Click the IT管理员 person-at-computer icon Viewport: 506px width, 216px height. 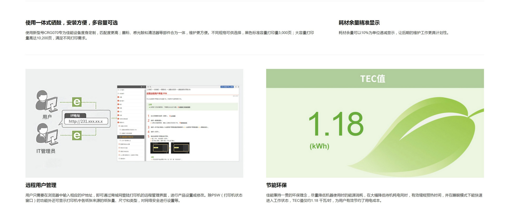click(x=47, y=134)
